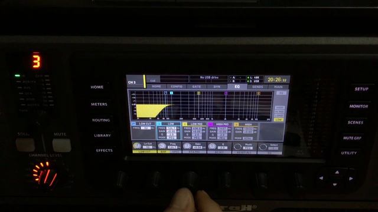Toggle the channel MUTE button
Viewport: 378px width, 212px height.
pyautogui.click(x=61, y=145)
